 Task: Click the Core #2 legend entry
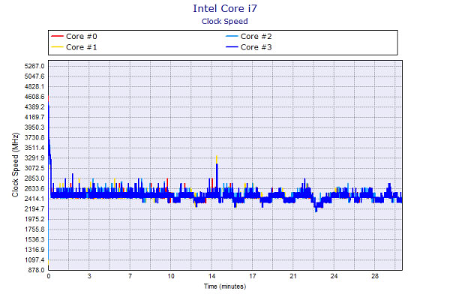(248, 37)
